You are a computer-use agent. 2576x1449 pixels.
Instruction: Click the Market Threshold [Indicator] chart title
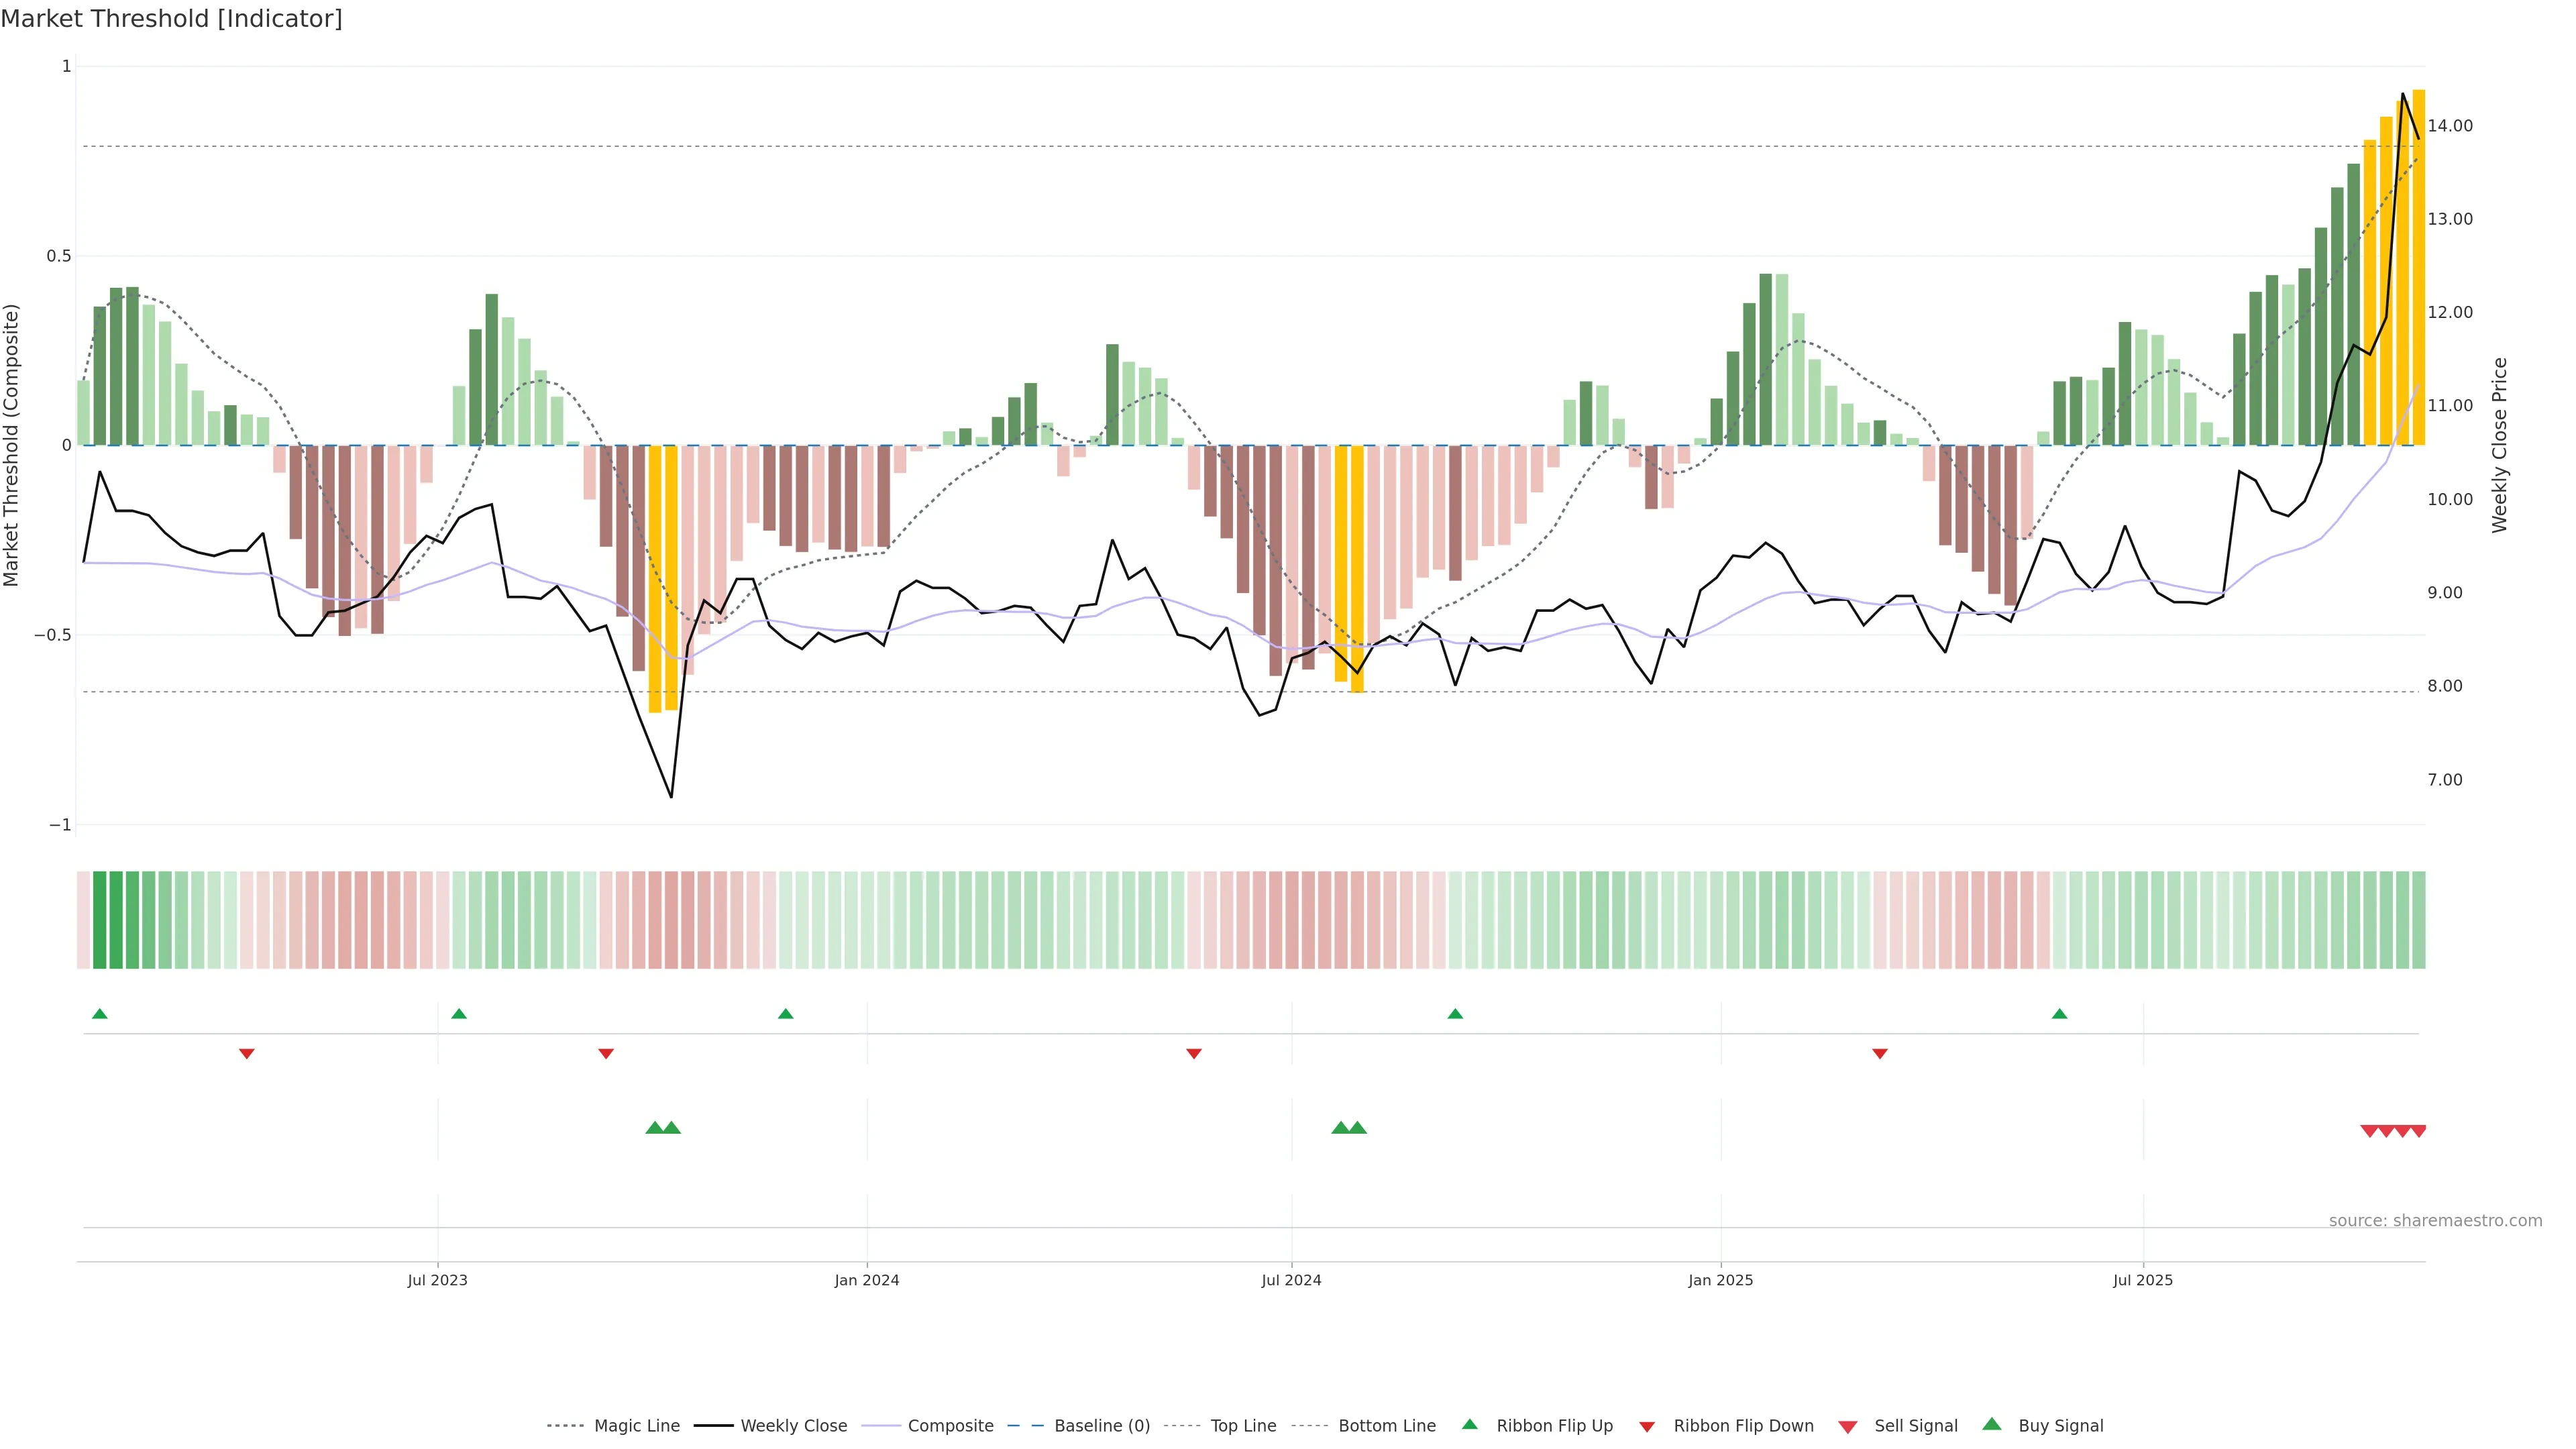[x=171, y=19]
